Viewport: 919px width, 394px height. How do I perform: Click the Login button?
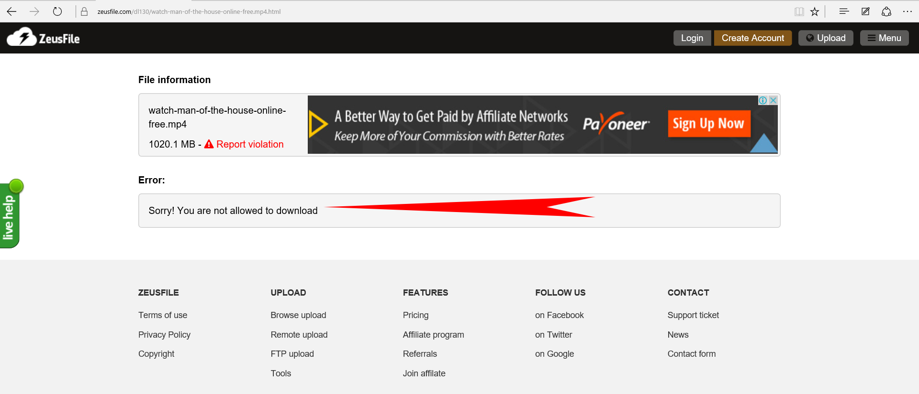(x=692, y=38)
